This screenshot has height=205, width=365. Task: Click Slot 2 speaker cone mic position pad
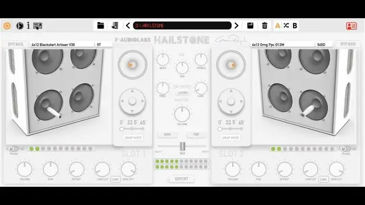(x=231, y=65)
